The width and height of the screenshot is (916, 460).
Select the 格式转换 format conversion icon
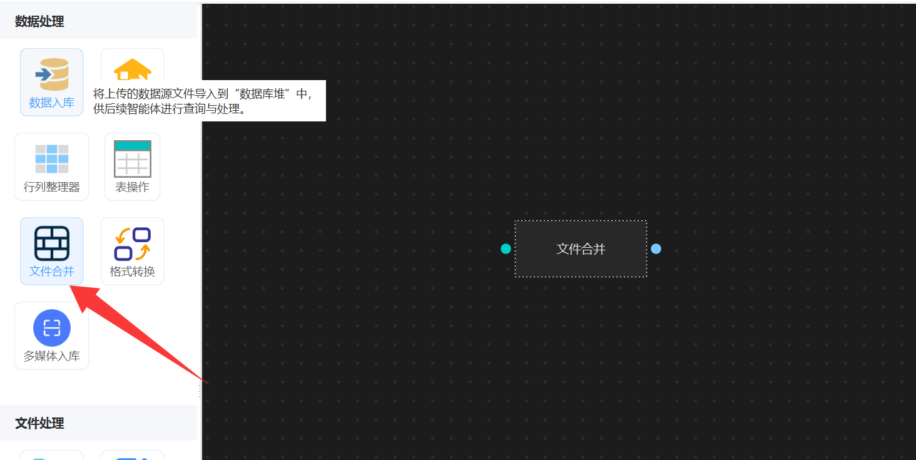pos(132,244)
